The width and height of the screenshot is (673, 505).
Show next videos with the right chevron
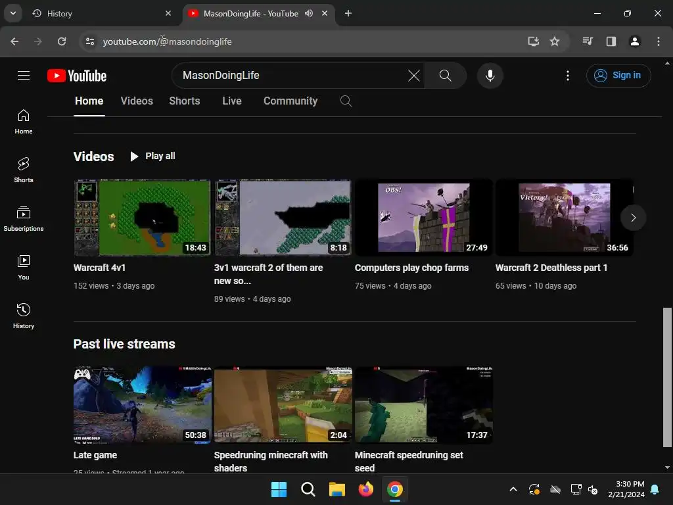[x=633, y=218]
